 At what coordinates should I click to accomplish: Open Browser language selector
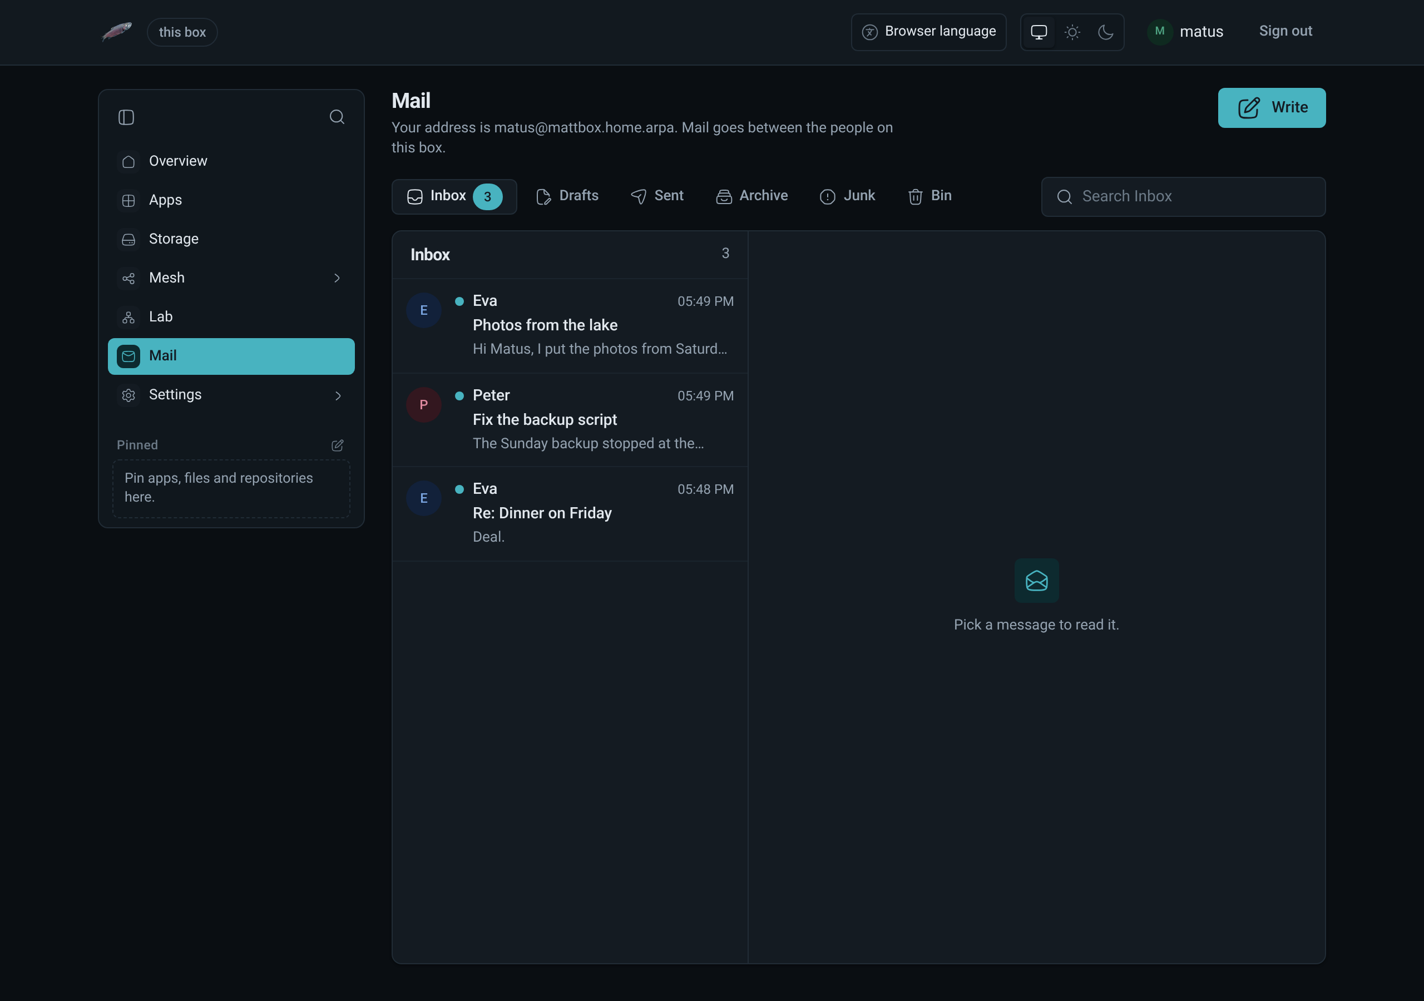click(928, 32)
